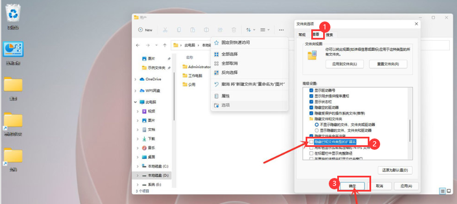Collapse the 此电脑 tree node

tap(135, 102)
